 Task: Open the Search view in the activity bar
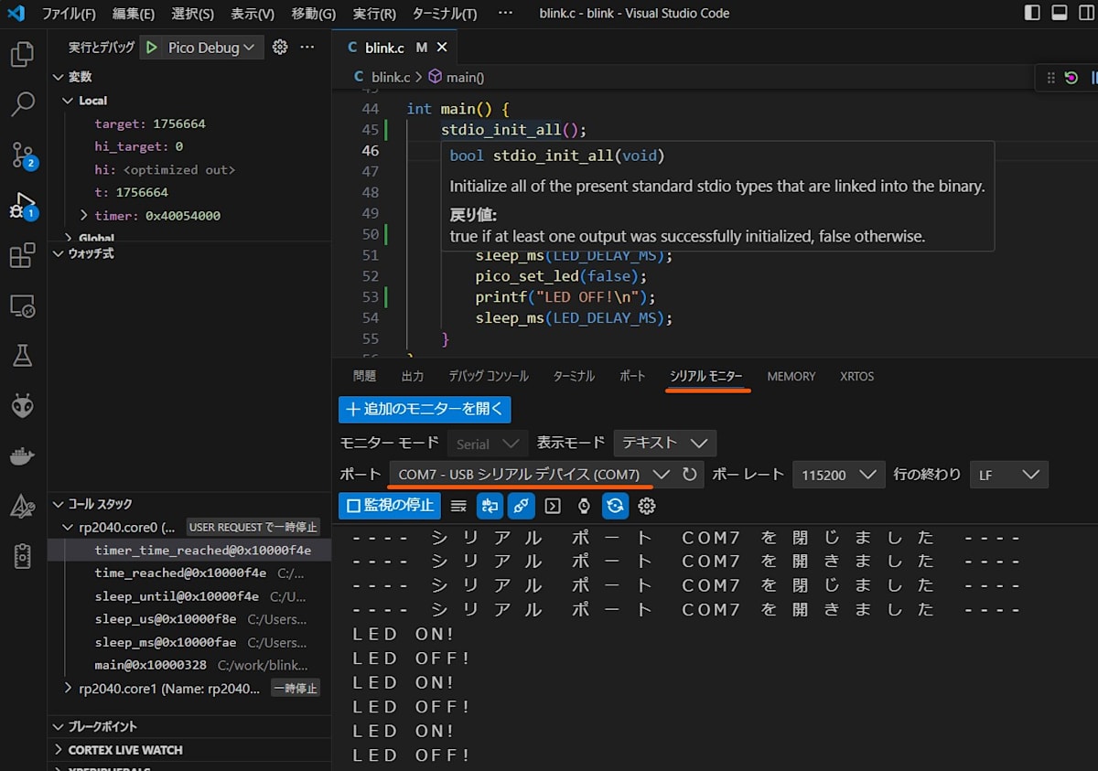point(22,104)
